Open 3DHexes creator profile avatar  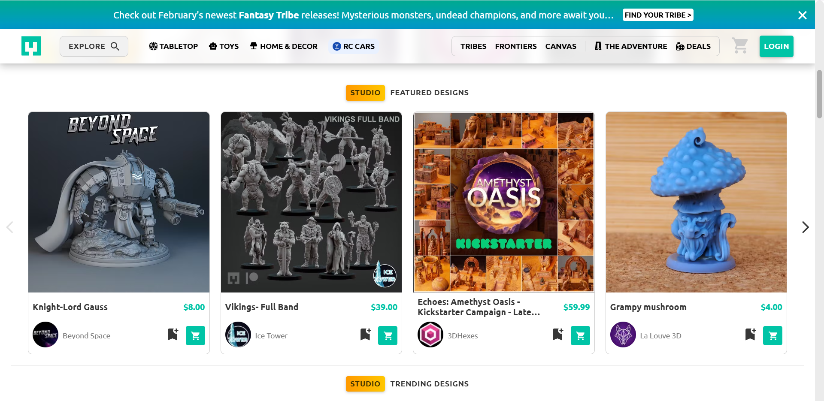(430, 335)
